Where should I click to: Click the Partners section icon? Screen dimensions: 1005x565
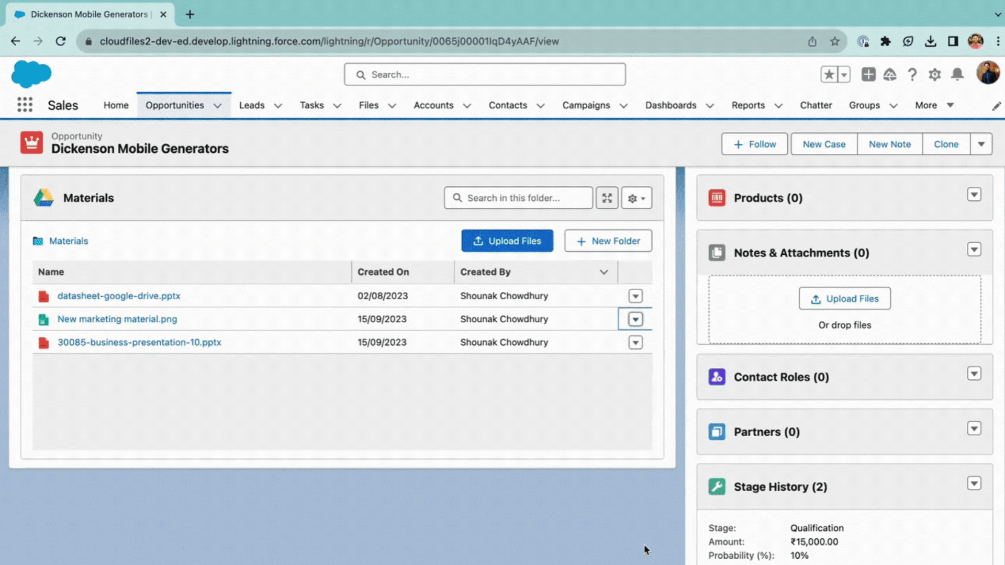[x=717, y=431]
